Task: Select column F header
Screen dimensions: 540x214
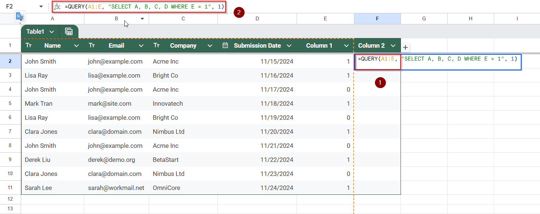Action: (377, 18)
